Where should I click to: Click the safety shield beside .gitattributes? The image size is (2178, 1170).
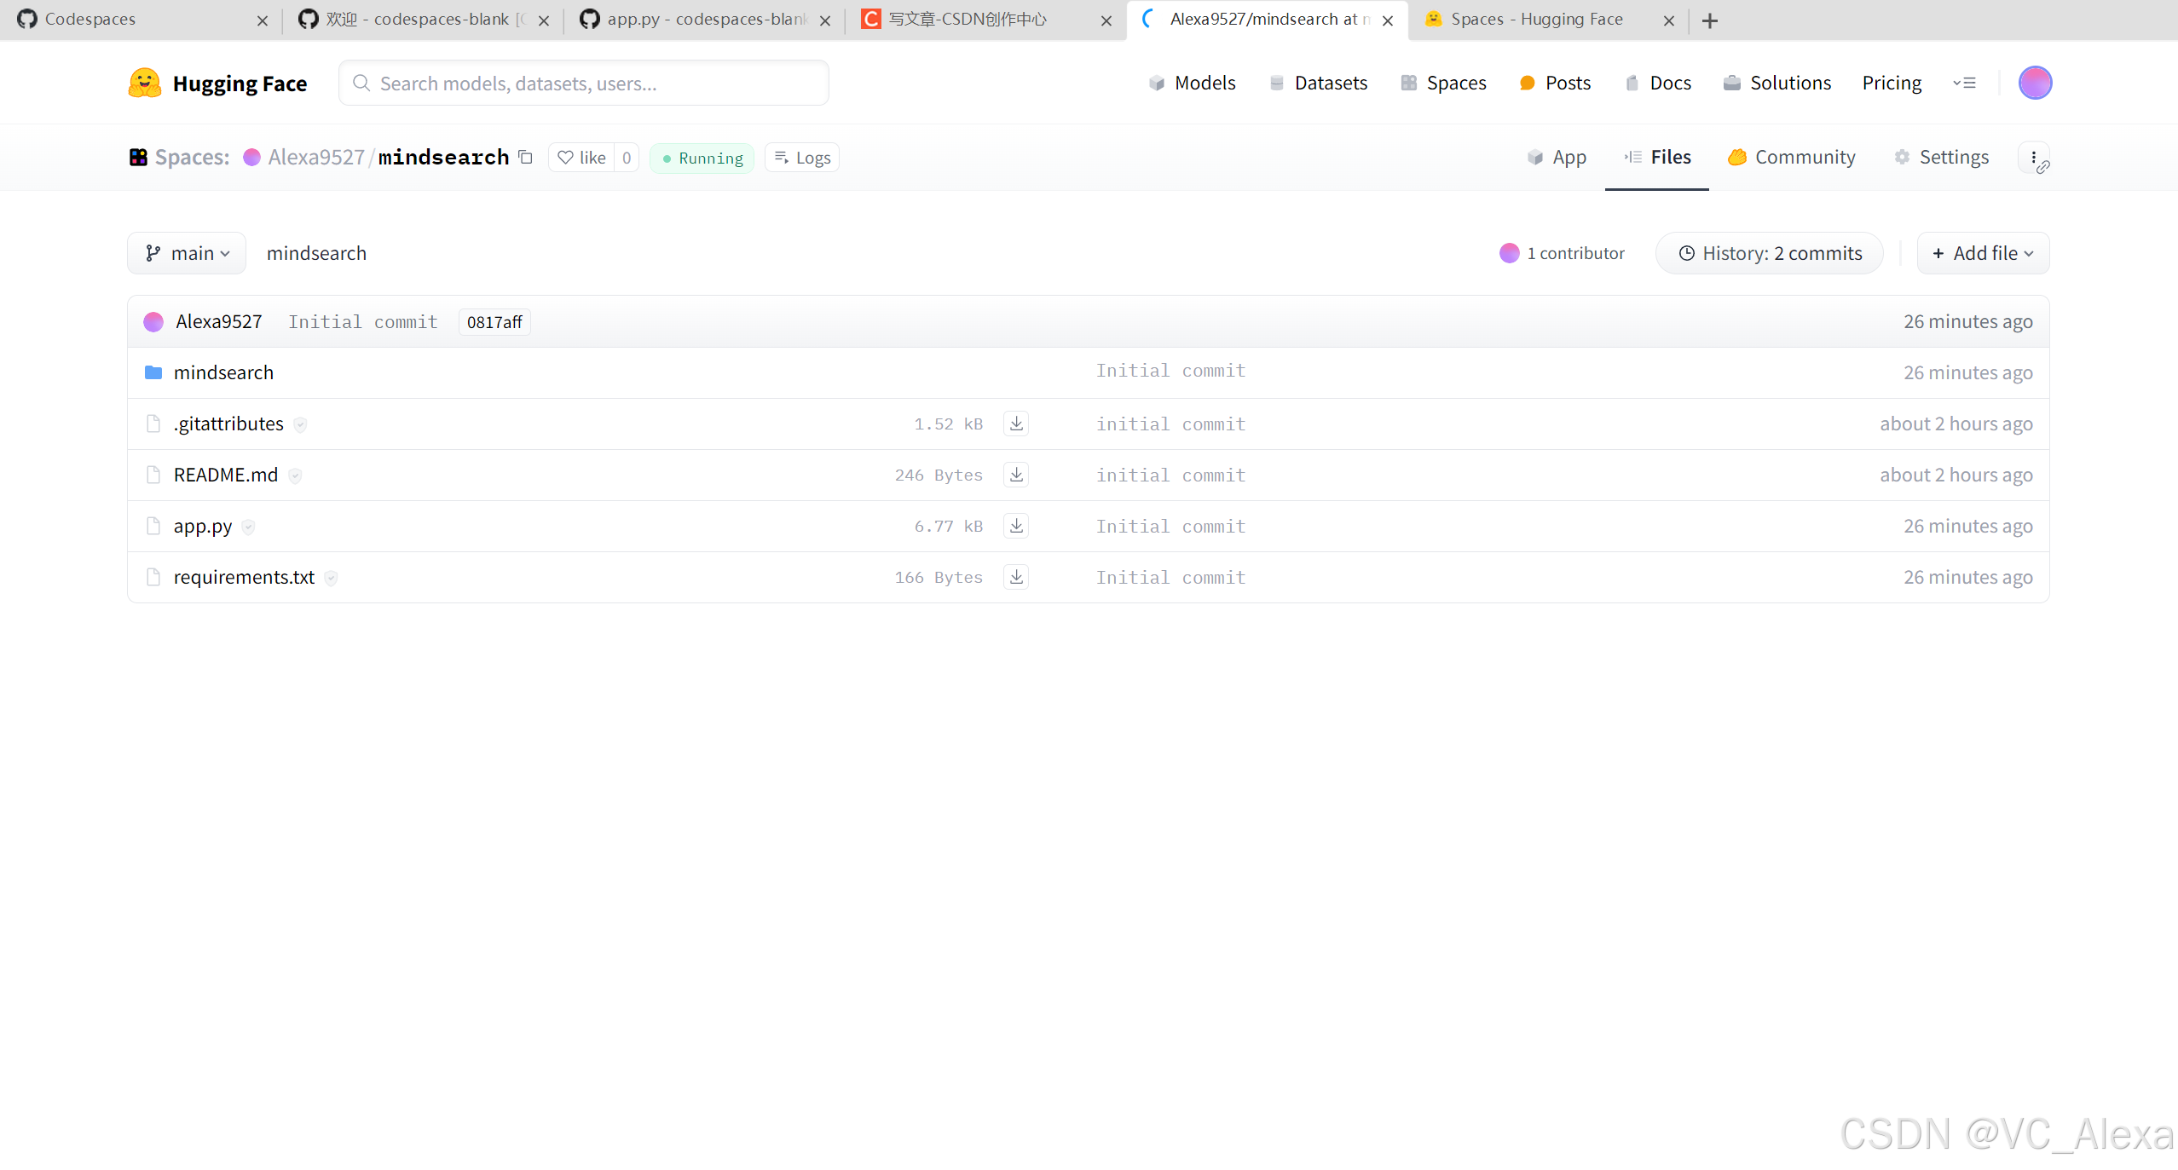(x=300, y=424)
